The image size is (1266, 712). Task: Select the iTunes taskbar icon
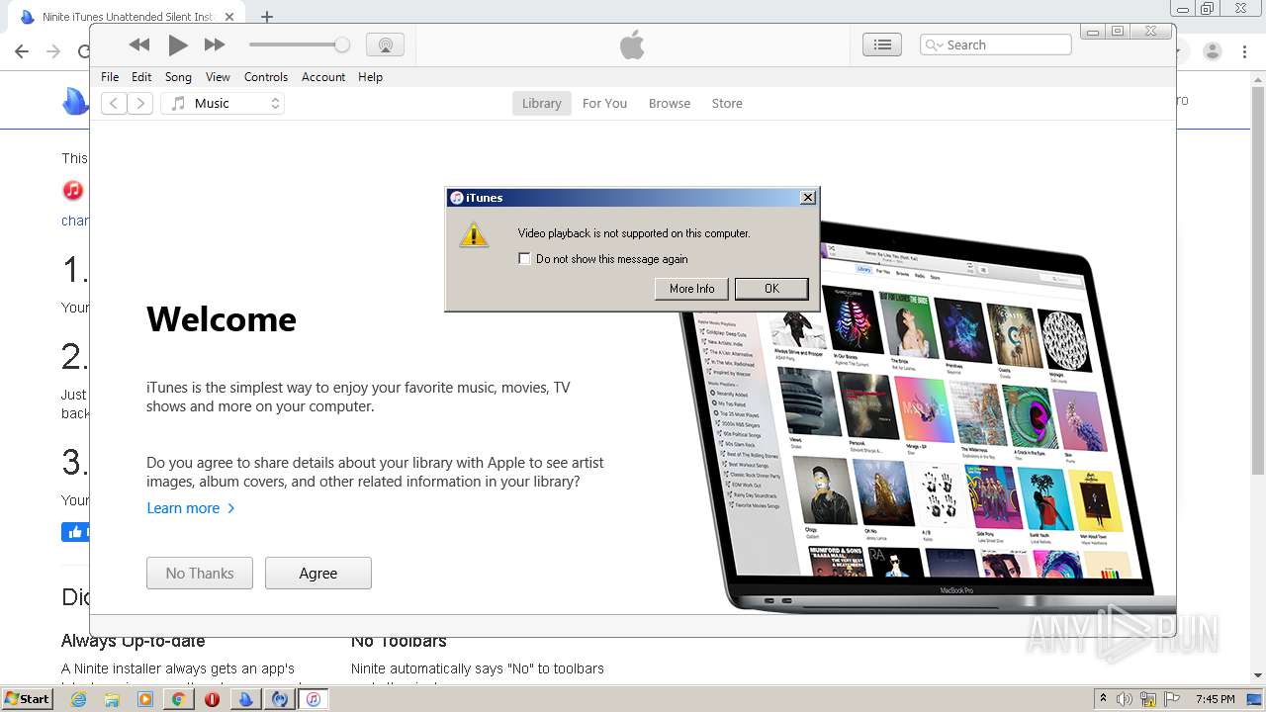(x=313, y=699)
